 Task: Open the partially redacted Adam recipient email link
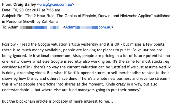pos(88,27)
